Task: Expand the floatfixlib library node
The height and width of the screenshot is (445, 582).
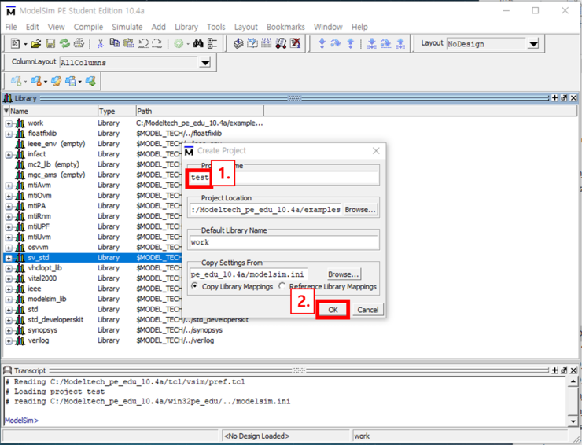Action: (x=9, y=134)
